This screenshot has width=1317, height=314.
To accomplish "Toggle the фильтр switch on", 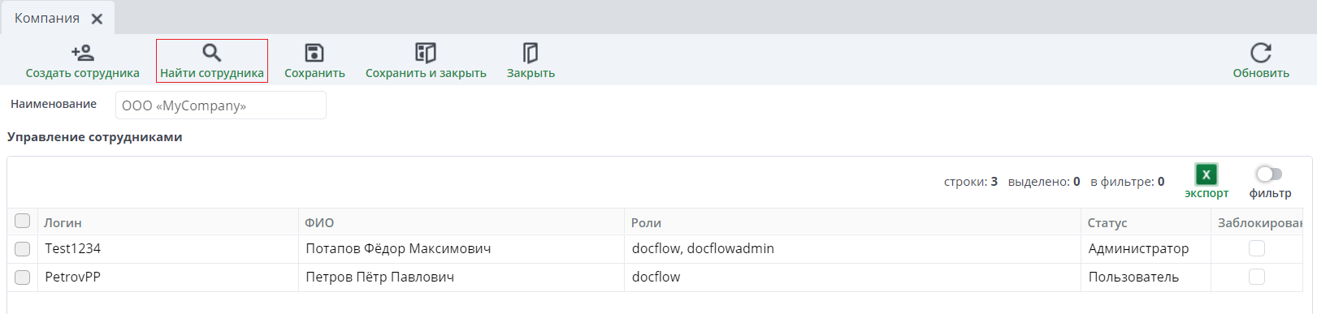I will coord(1269,174).
